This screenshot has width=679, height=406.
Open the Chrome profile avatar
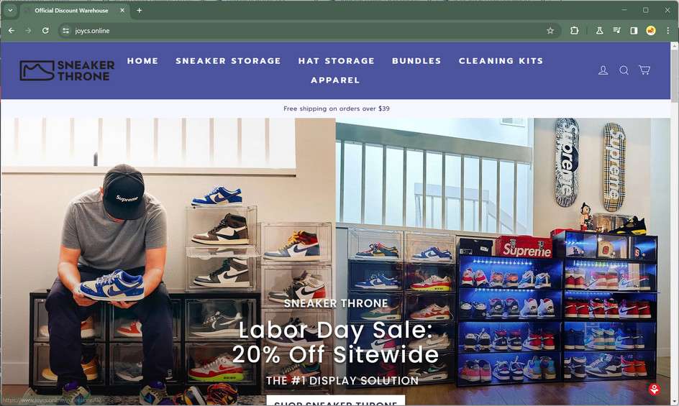[650, 30]
